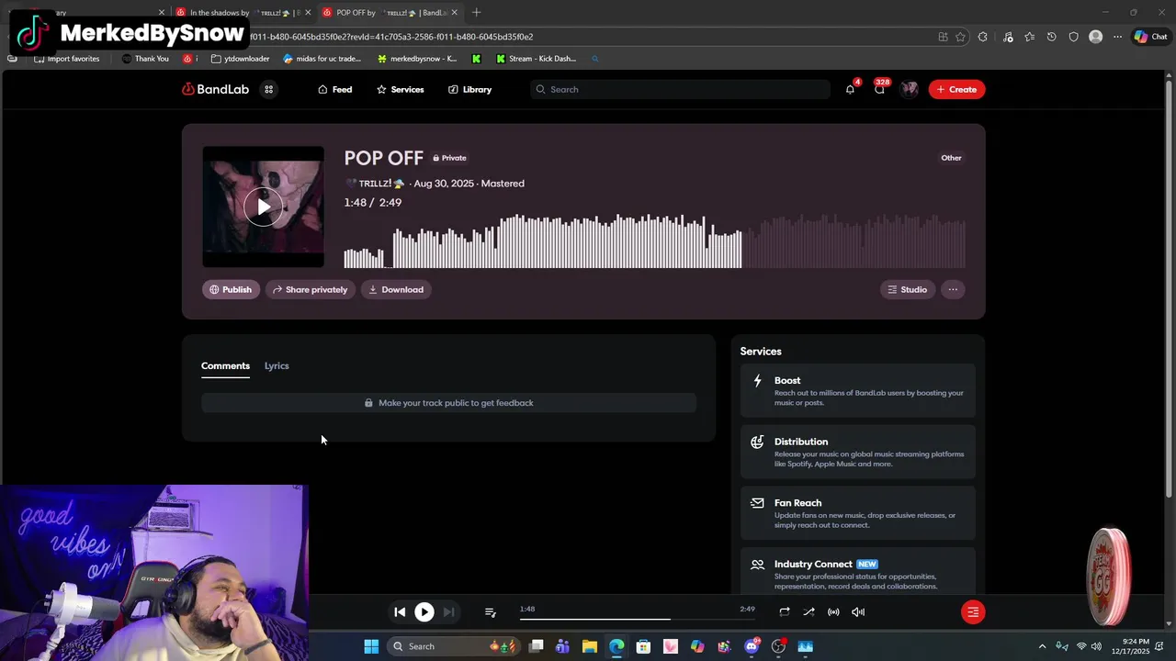Open the Boost service card

tap(858, 390)
